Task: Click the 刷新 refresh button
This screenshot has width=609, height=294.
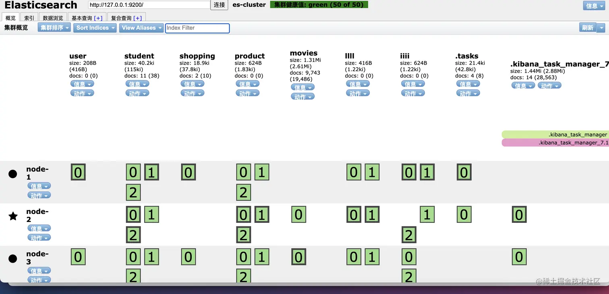Action: [x=588, y=28]
